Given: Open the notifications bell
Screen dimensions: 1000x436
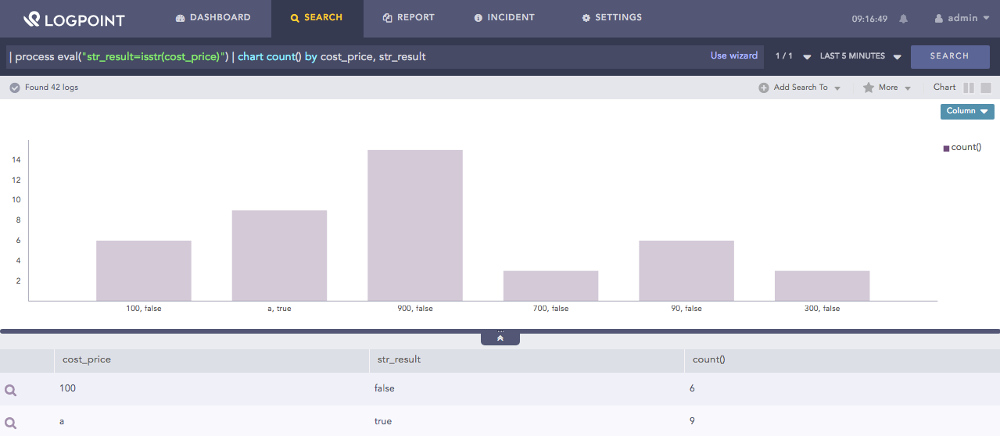Looking at the screenshot, I should (904, 18).
